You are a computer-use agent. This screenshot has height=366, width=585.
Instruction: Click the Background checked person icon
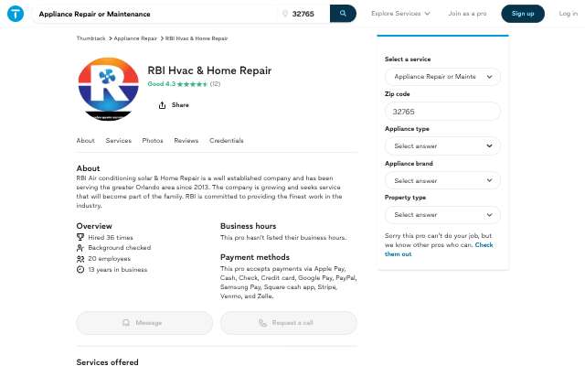tap(80, 248)
